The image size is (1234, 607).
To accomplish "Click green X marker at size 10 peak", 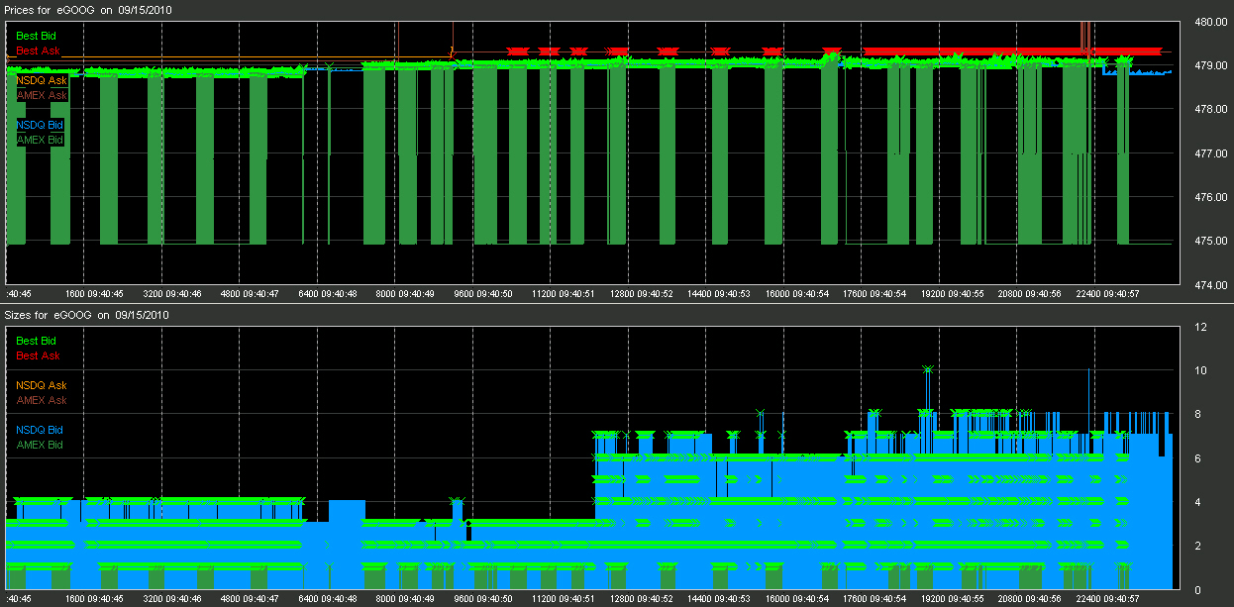I will tap(927, 369).
